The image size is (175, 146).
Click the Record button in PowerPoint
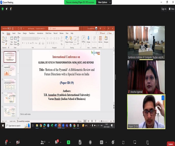(x=102, y=33)
